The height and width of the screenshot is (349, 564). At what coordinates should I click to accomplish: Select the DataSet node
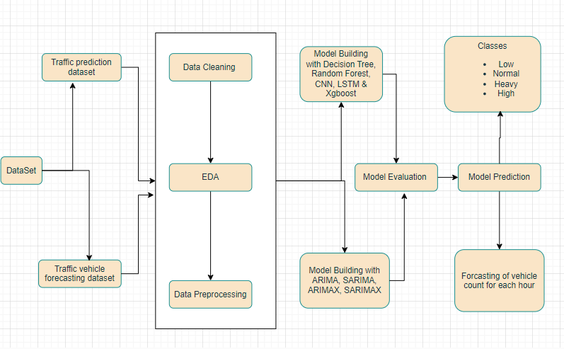tap(21, 171)
